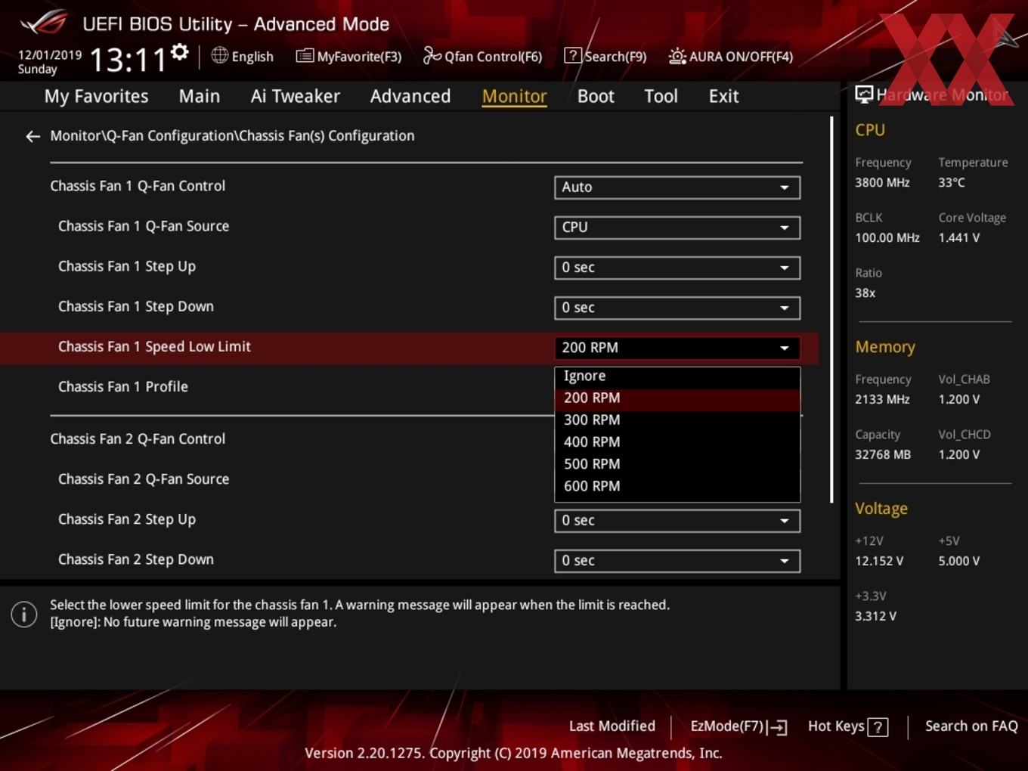This screenshot has height=771, width=1028.
Task: Choose Ignore in the speed limit list
Action: [677, 376]
